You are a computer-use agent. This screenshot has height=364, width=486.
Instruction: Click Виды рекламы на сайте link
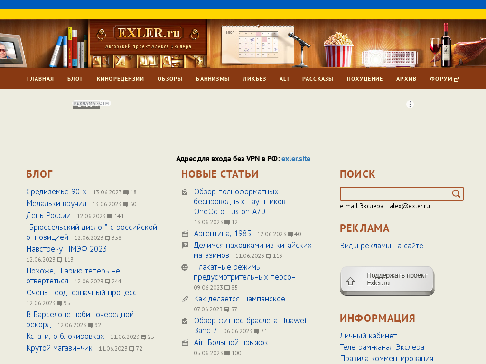point(382,246)
